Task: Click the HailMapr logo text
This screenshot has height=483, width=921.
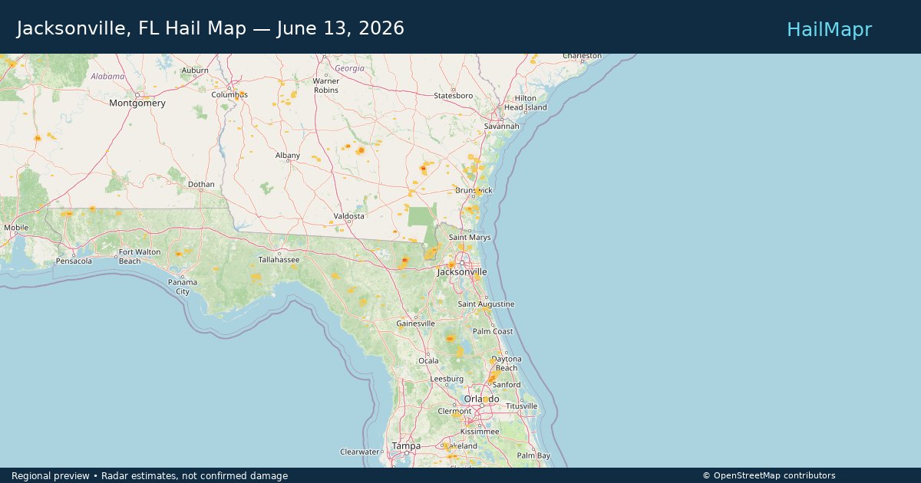Action: click(829, 29)
